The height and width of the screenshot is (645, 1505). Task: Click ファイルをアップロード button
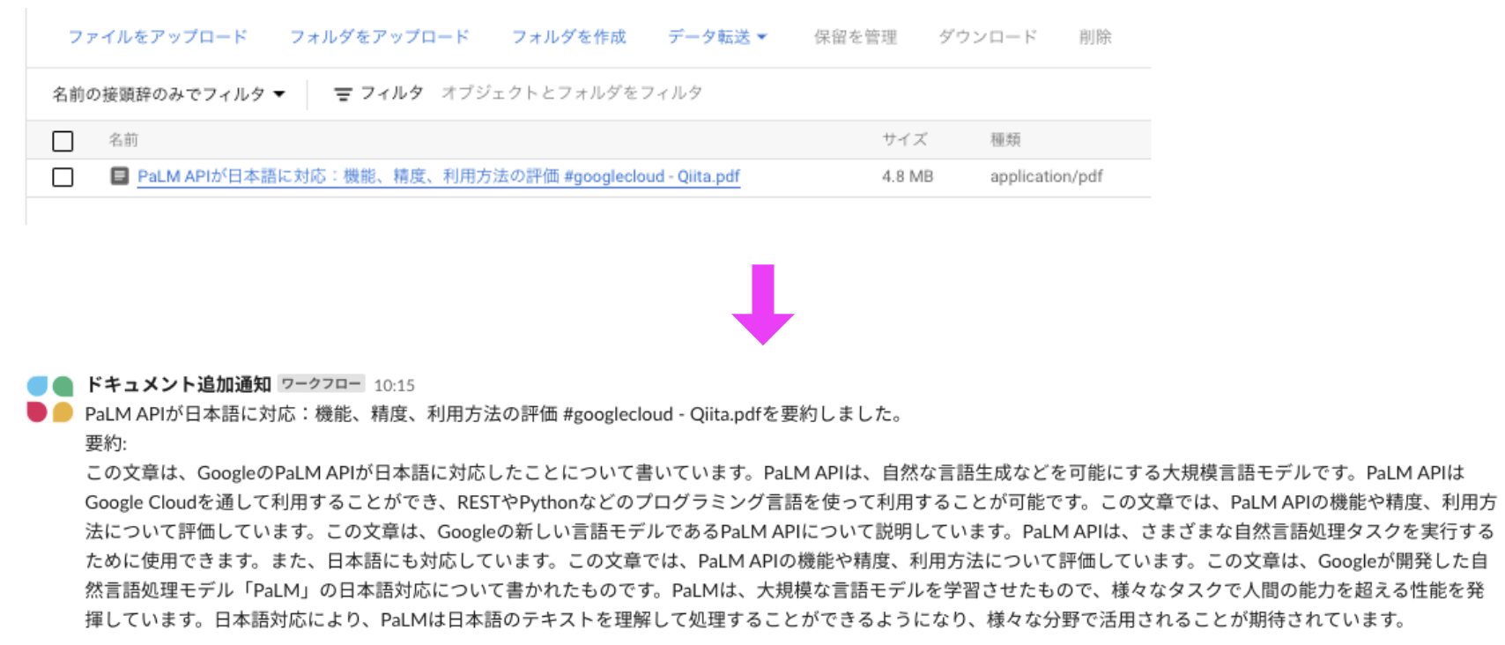(x=158, y=37)
